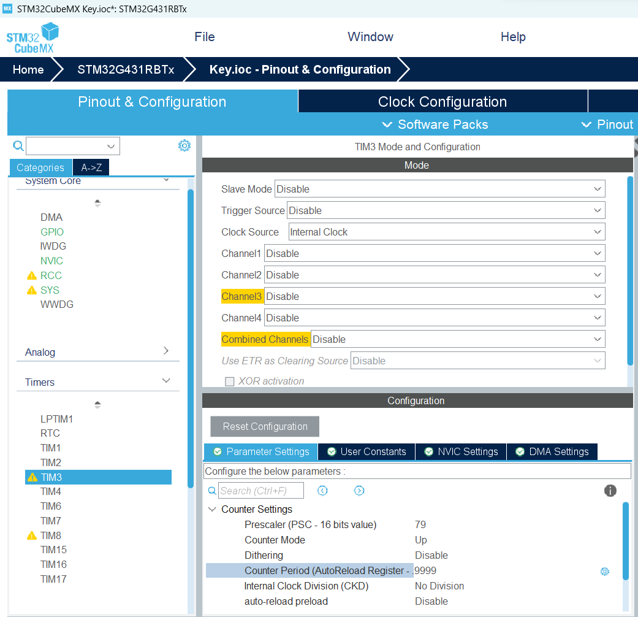Click the STM32G431RBTx breadcrumb
The height and width of the screenshot is (617, 638).
[126, 70]
